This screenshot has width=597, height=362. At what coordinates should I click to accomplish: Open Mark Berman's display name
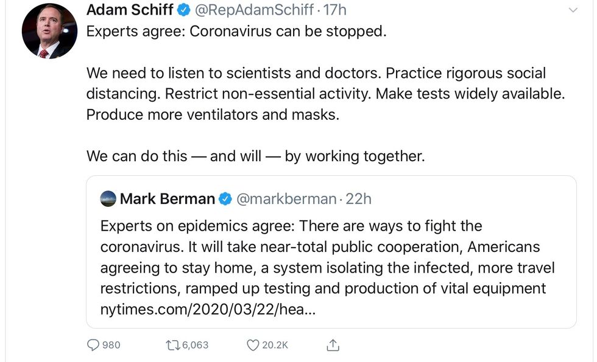(168, 198)
